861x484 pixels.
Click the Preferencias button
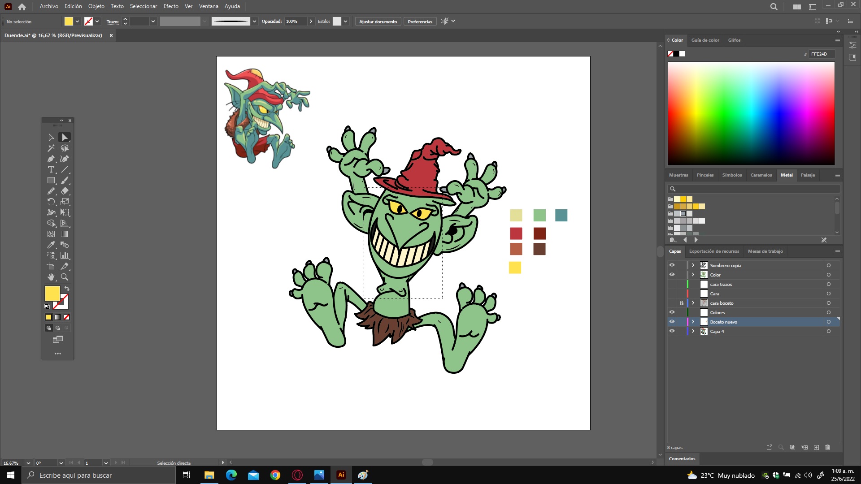click(x=420, y=22)
